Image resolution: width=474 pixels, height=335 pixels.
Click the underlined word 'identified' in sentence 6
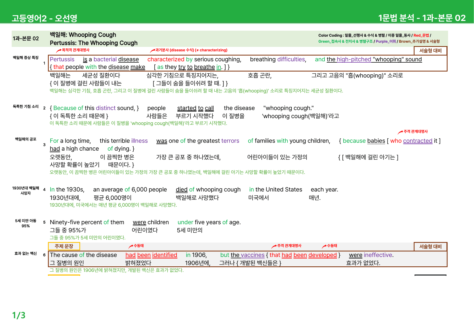[165, 255]
